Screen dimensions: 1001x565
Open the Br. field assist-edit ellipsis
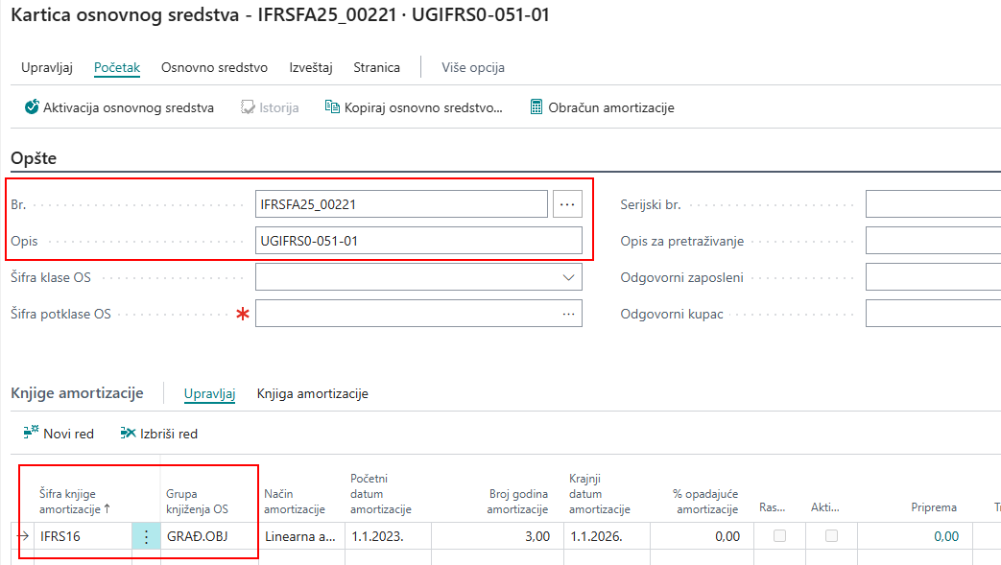[567, 204]
